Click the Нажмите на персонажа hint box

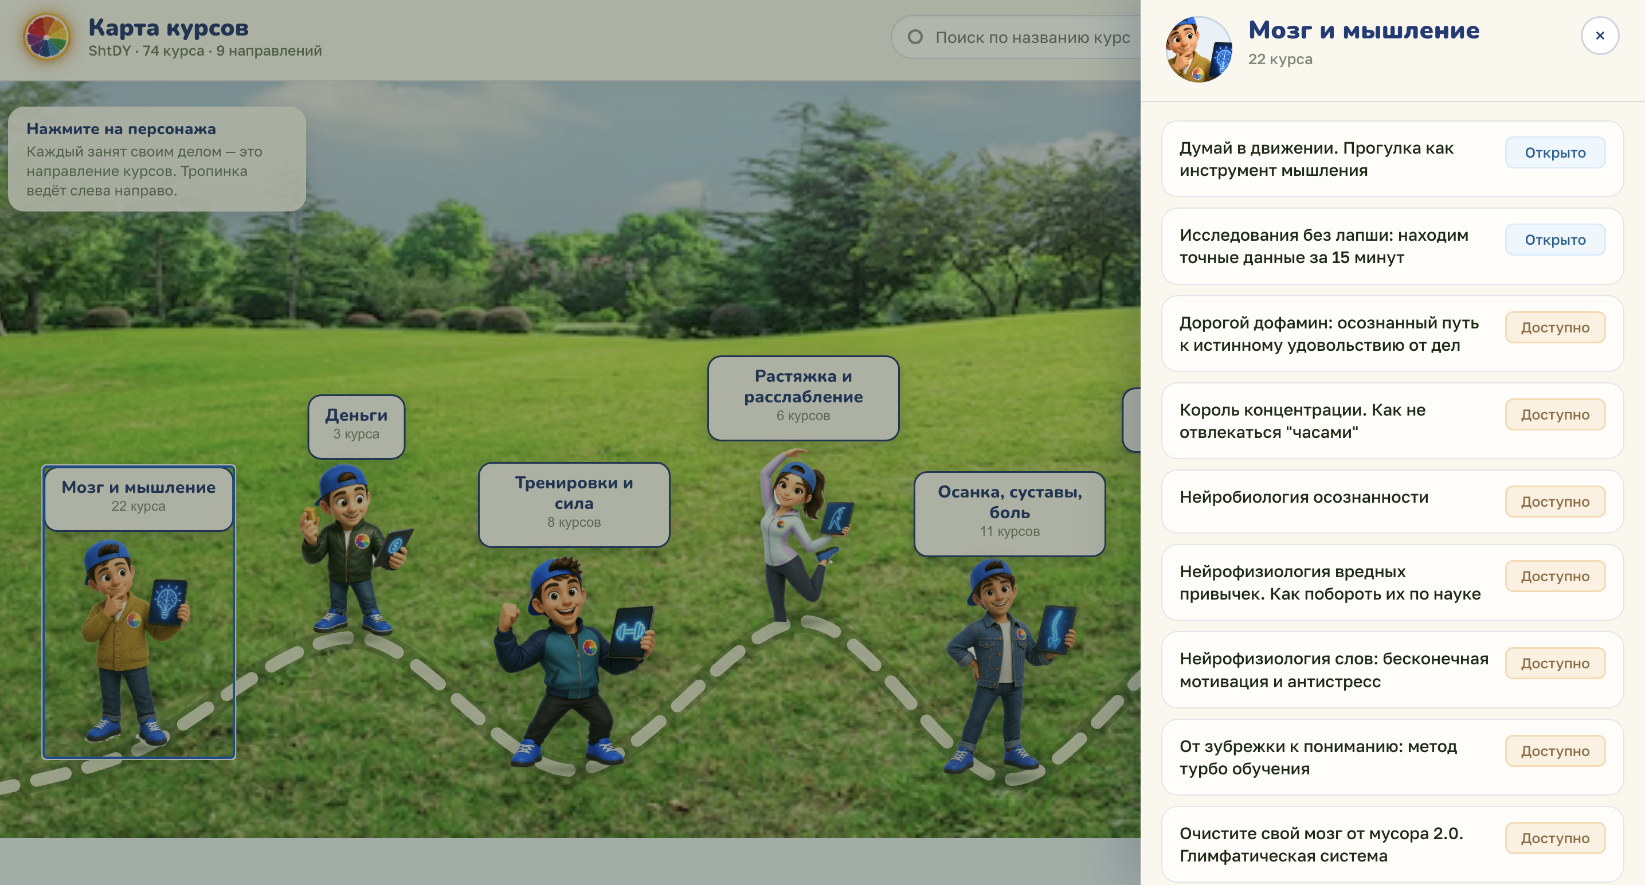point(156,159)
